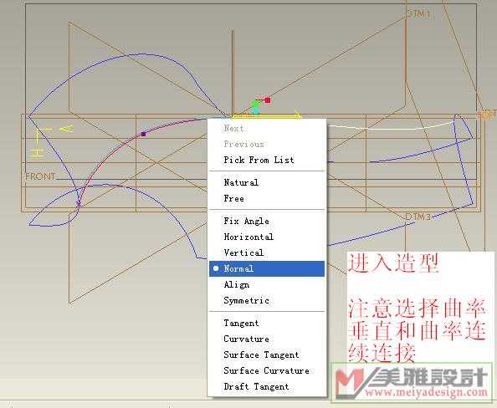The height and width of the screenshot is (408, 497).
Task: Click the green tangent point marker
Action: click(255, 104)
